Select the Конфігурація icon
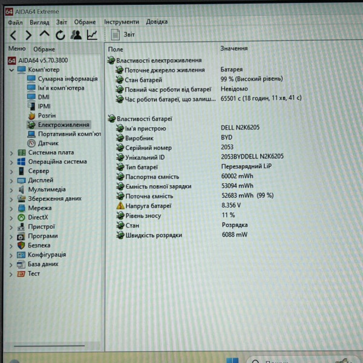Viewport: 363px width, 363px height. point(21,255)
